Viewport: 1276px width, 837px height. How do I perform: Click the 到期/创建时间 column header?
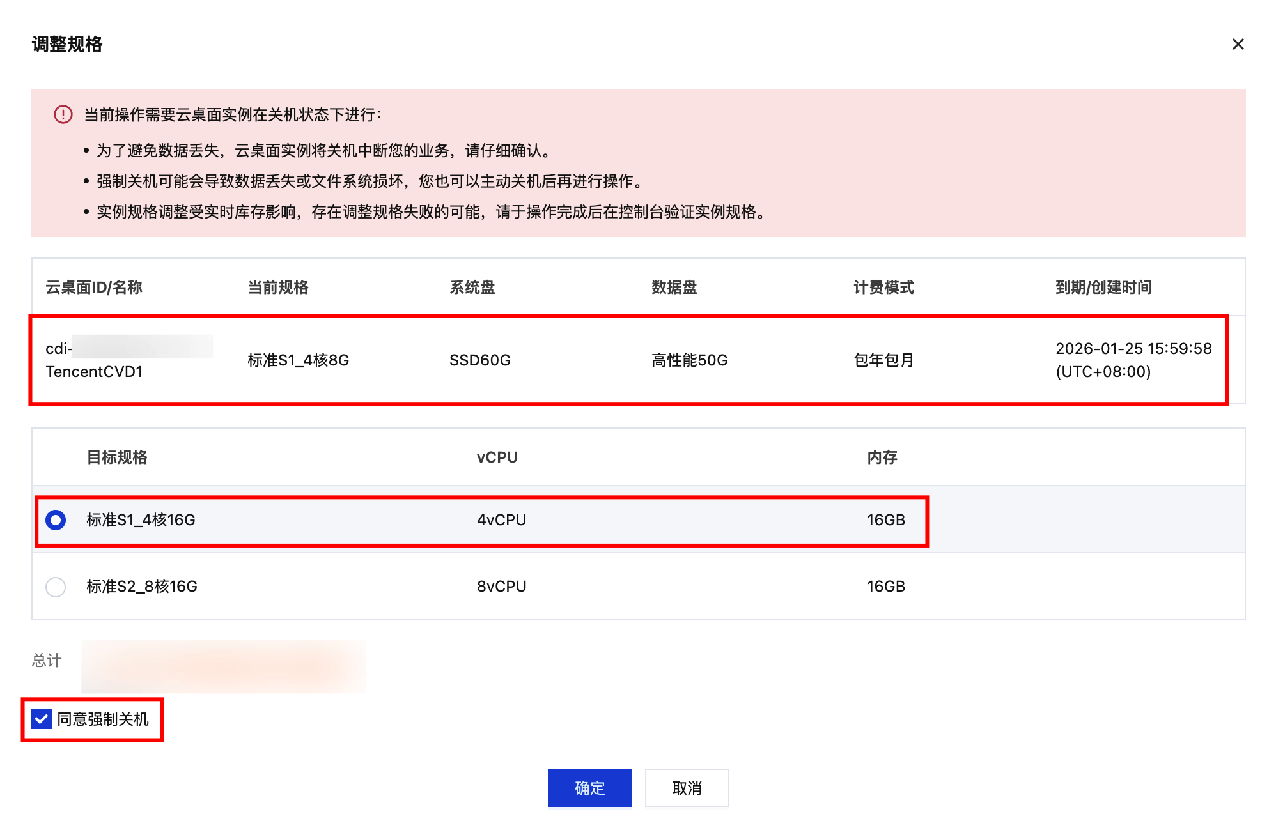tap(1103, 288)
